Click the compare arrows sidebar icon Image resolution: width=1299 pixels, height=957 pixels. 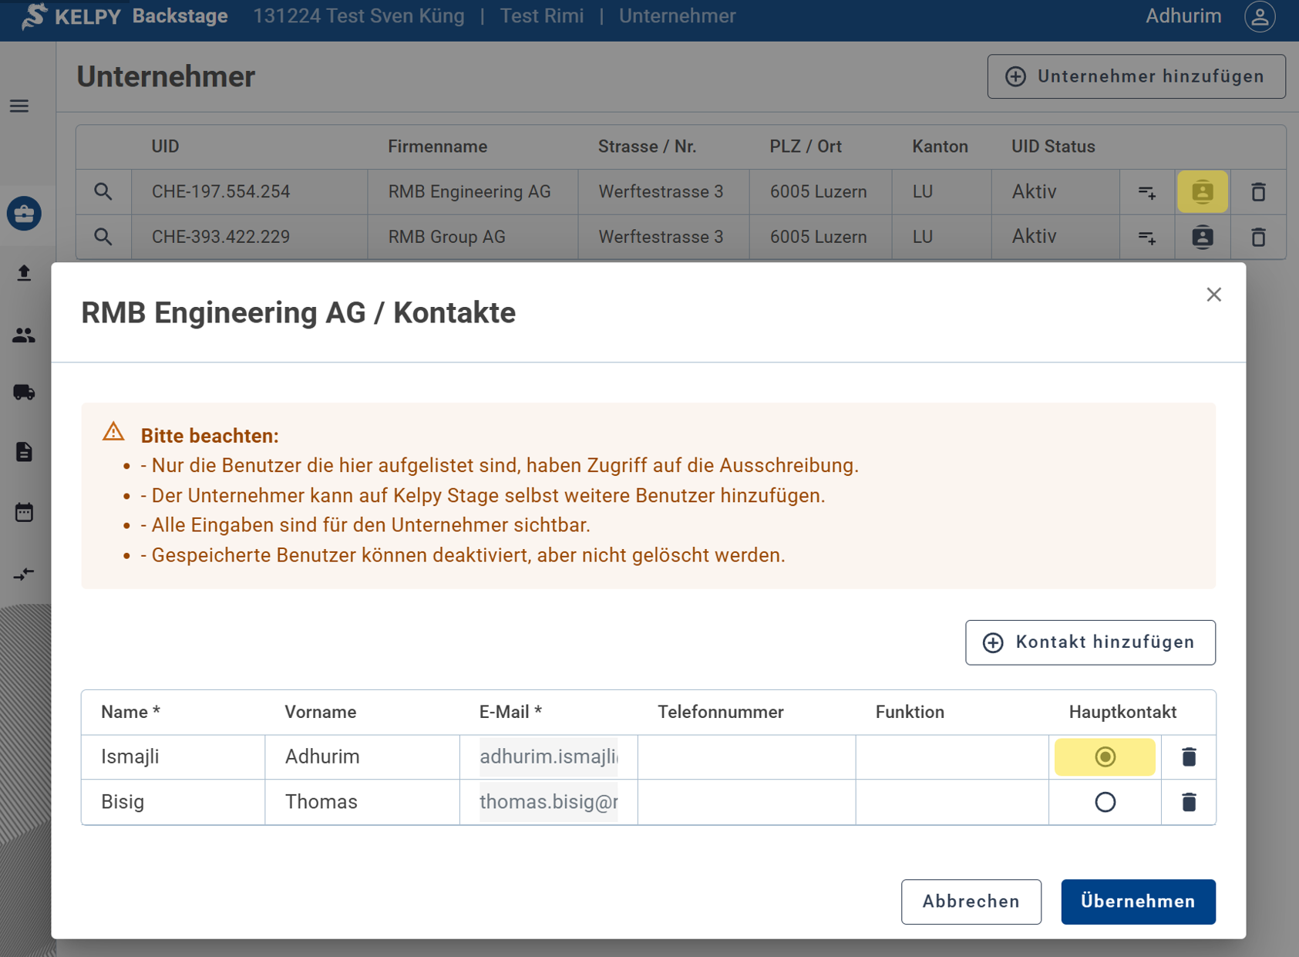pyautogui.click(x=24, y=574)
